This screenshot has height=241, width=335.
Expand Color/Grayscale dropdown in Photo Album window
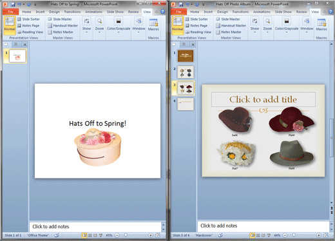[287, 25]
